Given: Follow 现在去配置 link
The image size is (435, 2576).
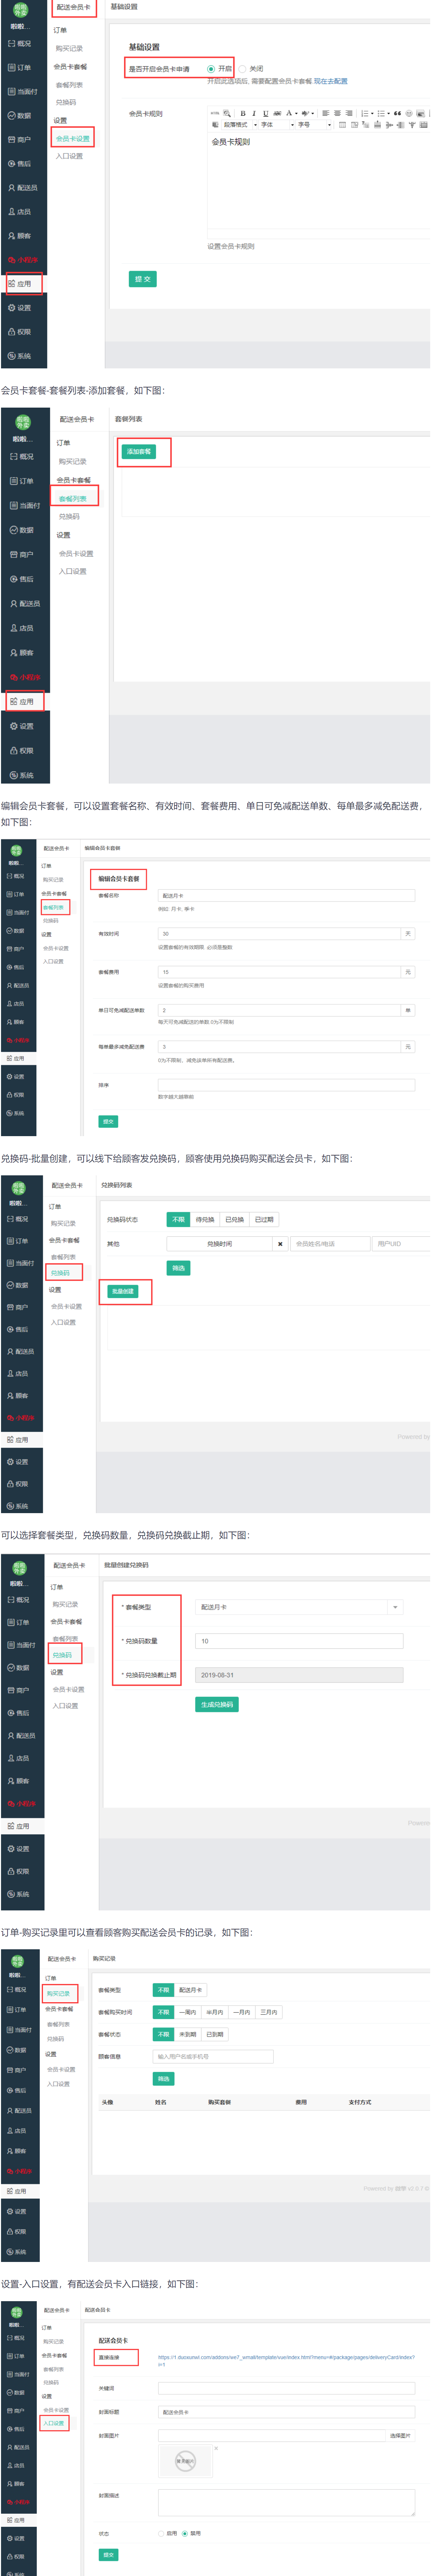Looking at the screenshot, I should point(331,81).
